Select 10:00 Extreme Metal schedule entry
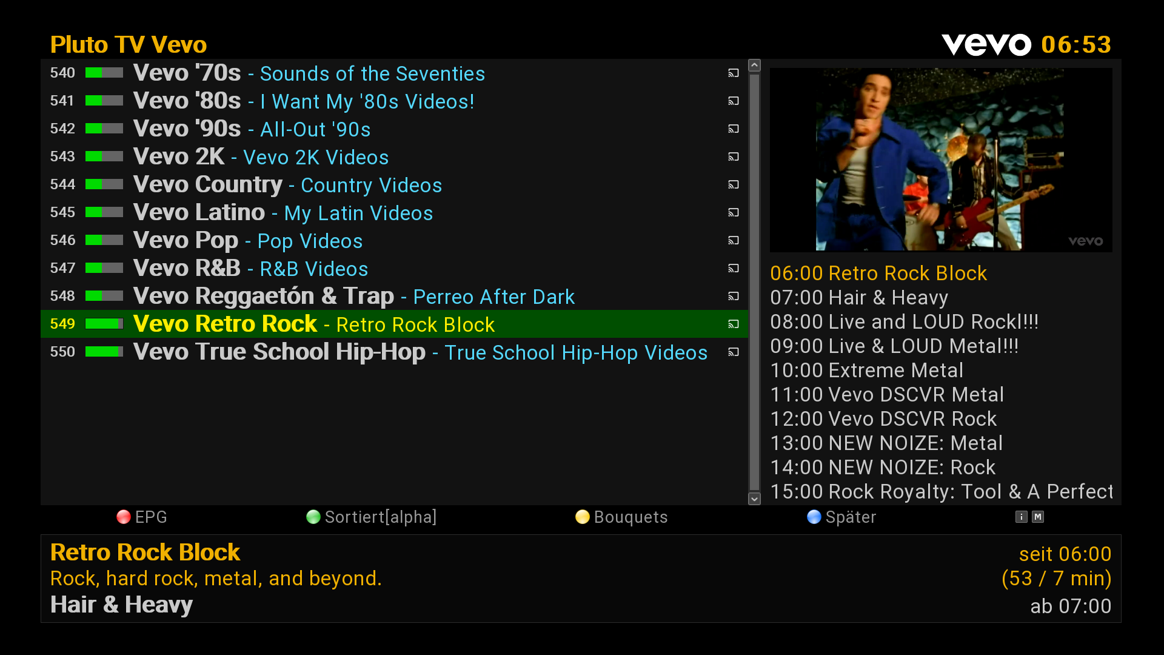This screenshot has width=1164, height=655. [x=866, y=371]
